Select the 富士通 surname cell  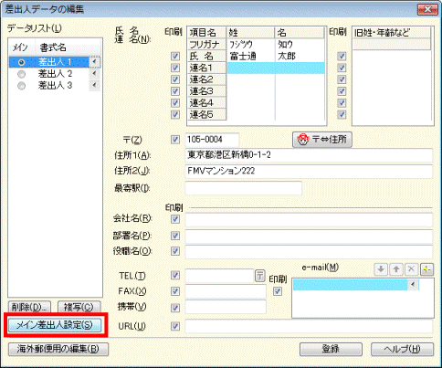[x=251, y=57]
